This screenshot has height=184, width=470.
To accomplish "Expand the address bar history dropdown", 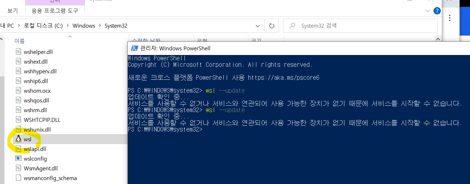I will [x=257, y=26].
